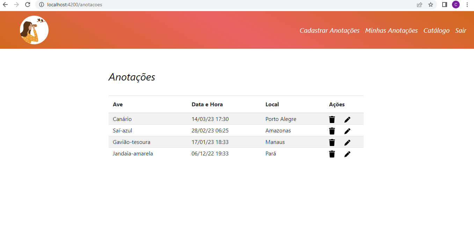Navigate to Cadastrar Anotações
474x238 pixels.
click(329, 30)
